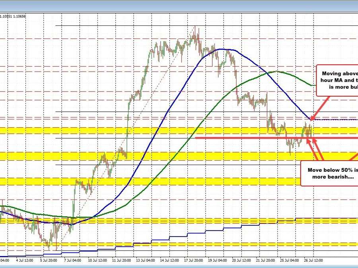358x268 pixels.
Task: Click the price readout 1.10551 1.10656
Action: pos(13,16)
